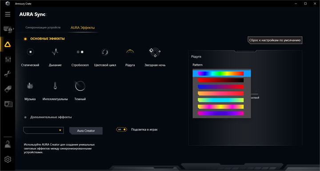320x171 pixels.
Task: Select the Aura Sync triangle sidebar icon
Action: 8,44
